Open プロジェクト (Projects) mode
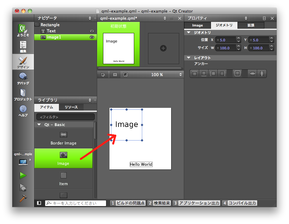Viewport: 289px width, 224px height. 23,95
